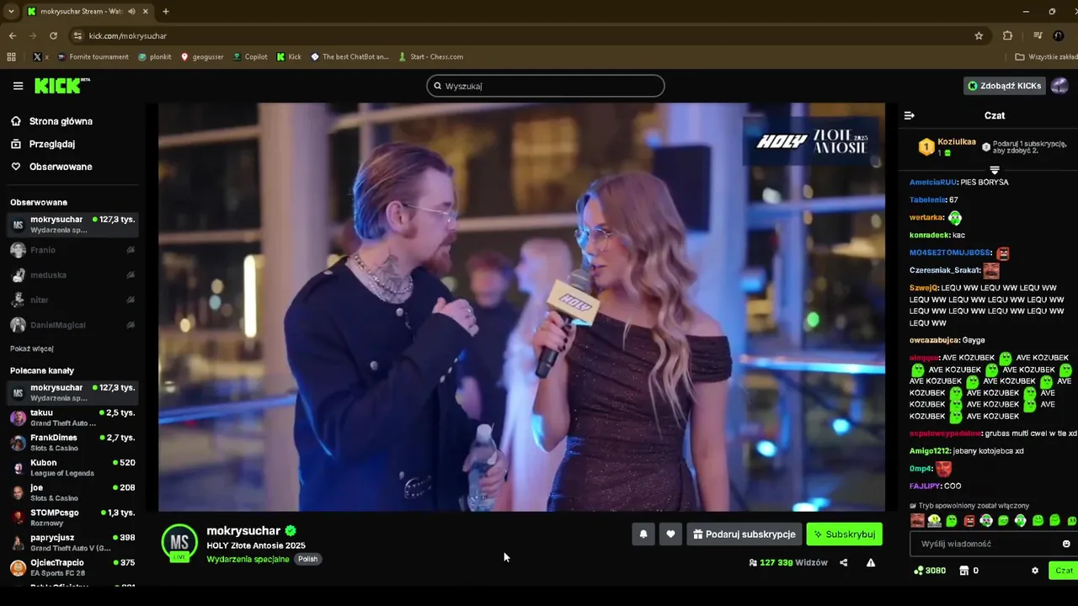Click the notification bell button
Image resolution: width=1078 pixels, height=606 pixels.
(643, 534)
